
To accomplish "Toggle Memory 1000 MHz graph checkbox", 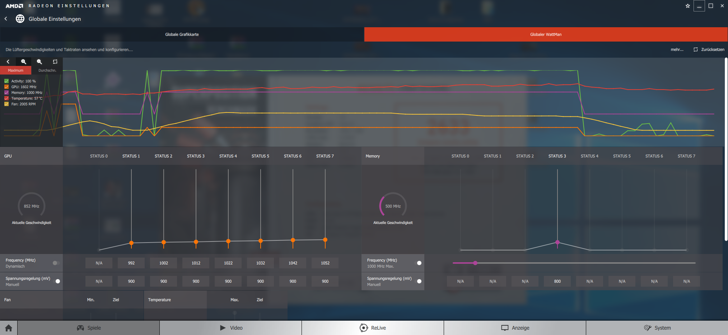I will (x=6, y=92).
